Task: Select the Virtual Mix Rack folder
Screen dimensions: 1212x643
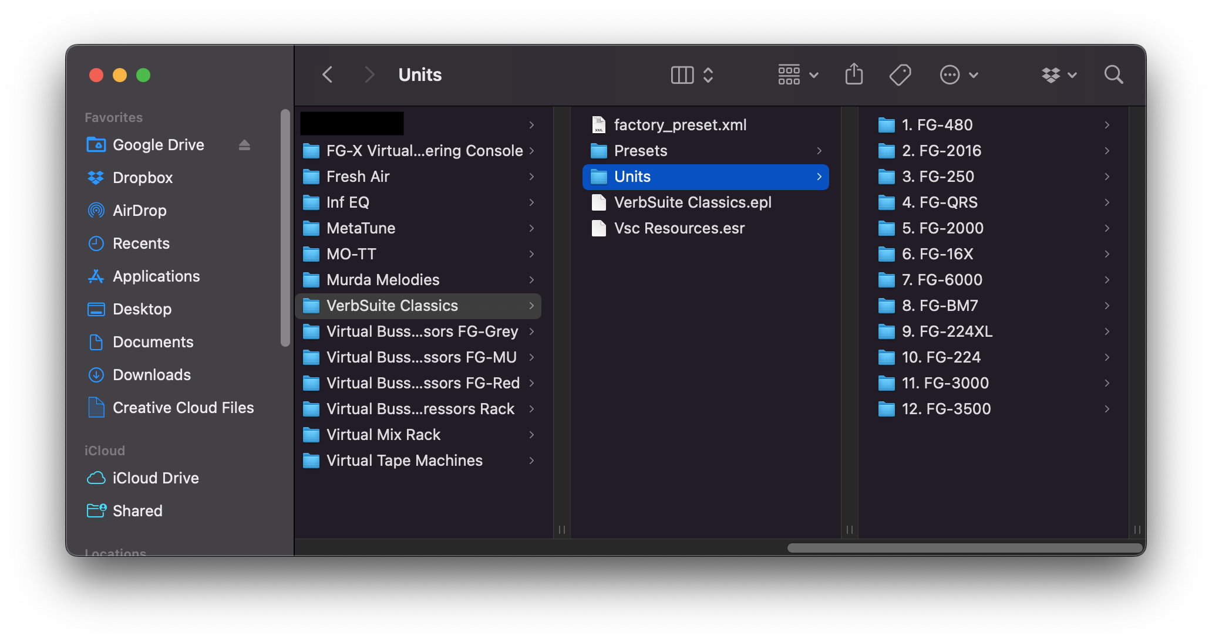Action: [x=419, y=435]
